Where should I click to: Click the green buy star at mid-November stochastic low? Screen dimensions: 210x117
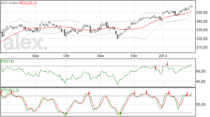pos(121,113)
